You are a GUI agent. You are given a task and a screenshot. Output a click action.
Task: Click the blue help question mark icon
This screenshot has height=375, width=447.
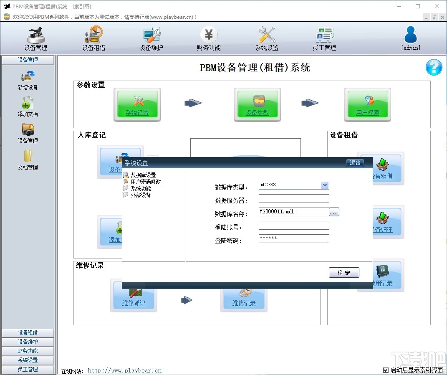click(434, 67)
